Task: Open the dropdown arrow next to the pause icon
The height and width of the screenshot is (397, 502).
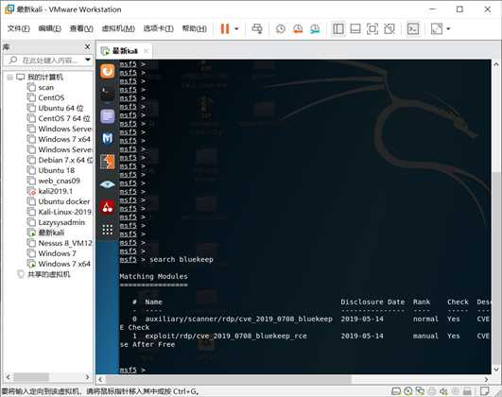Action: click(x=236, y=28)
